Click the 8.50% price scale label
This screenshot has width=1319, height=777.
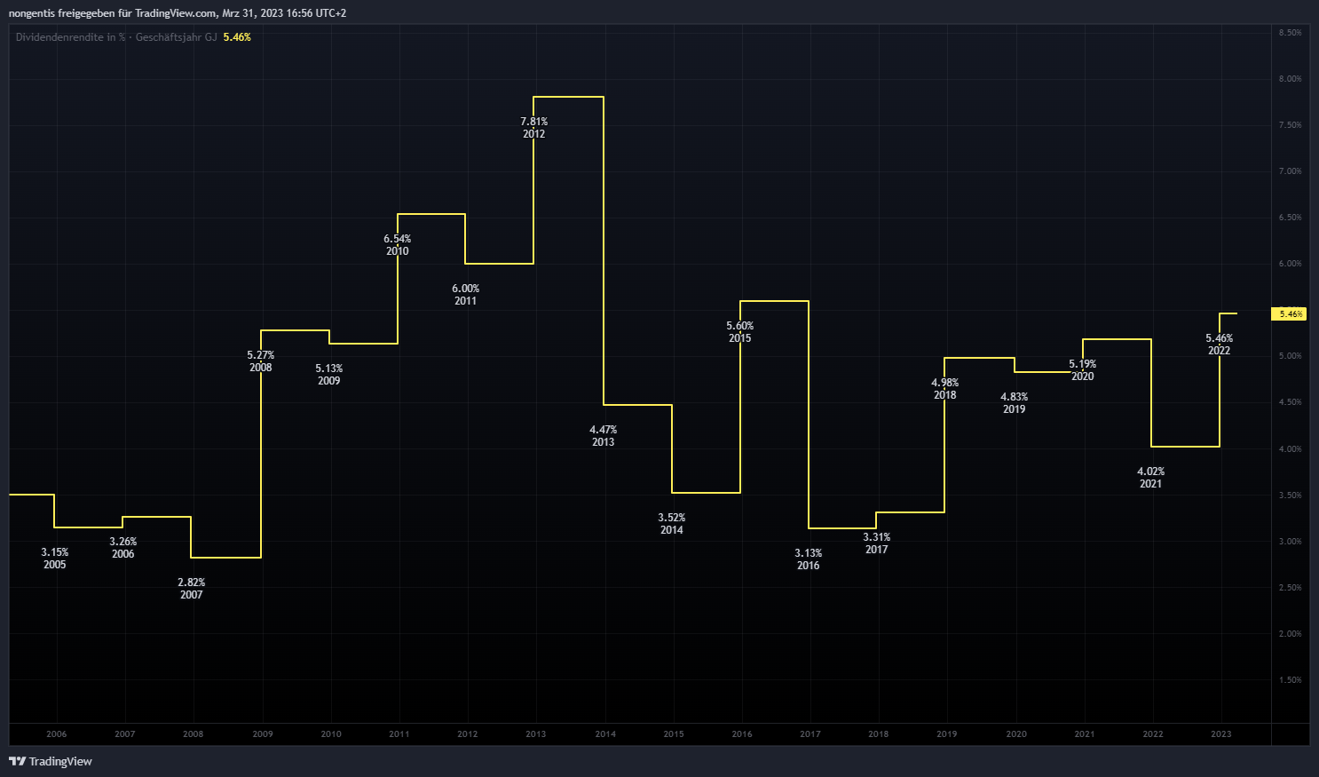(x=1290, y=33)
